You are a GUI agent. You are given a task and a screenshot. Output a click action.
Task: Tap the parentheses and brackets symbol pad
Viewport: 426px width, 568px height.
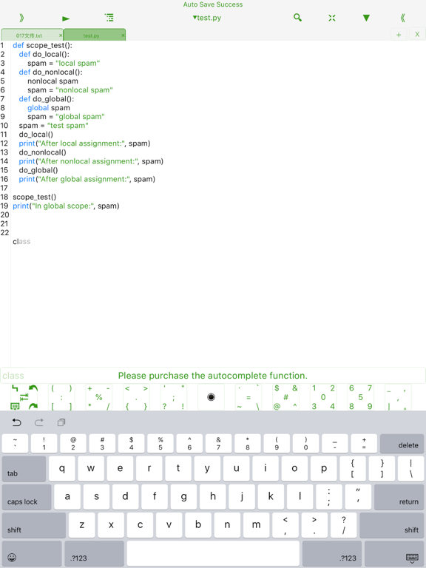tap(61, 397)
